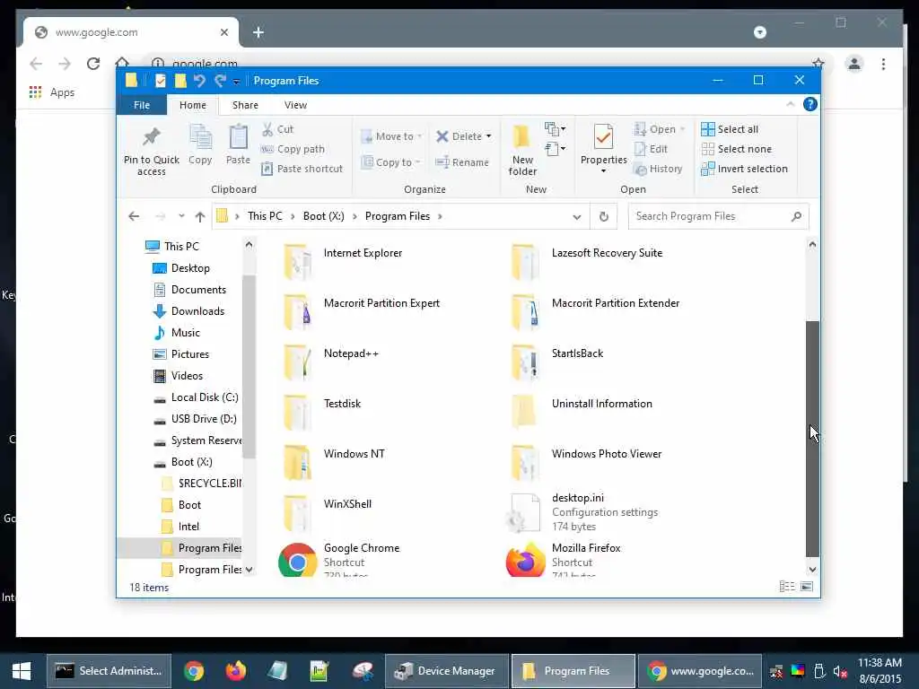The image size is (919, 689).
Task: Select the Mozilla Firefox shortcut
Action: click(564, 558)
